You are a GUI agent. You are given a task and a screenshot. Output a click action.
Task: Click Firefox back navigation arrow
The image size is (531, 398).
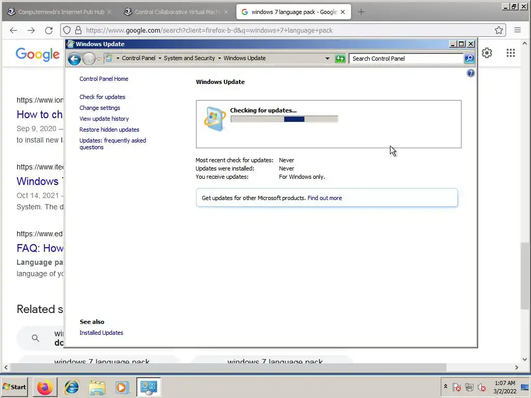point(13,31)
